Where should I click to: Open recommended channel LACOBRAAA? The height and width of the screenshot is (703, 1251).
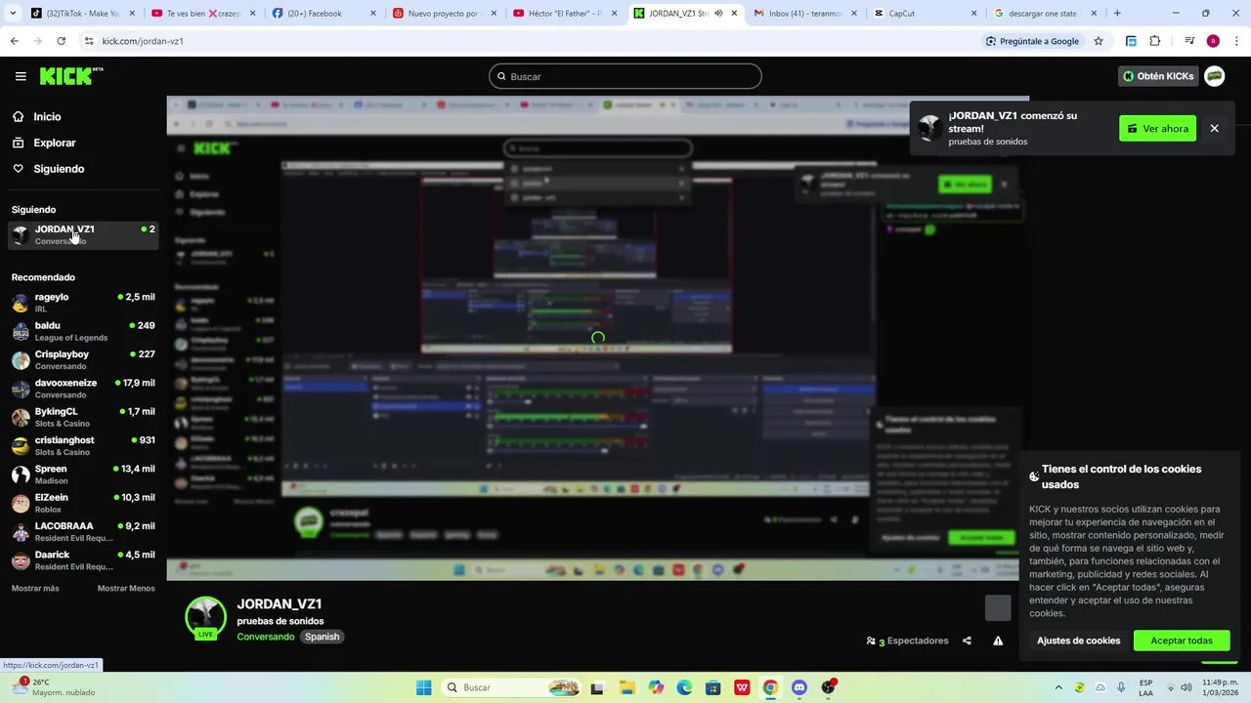(x=83, y=531)
